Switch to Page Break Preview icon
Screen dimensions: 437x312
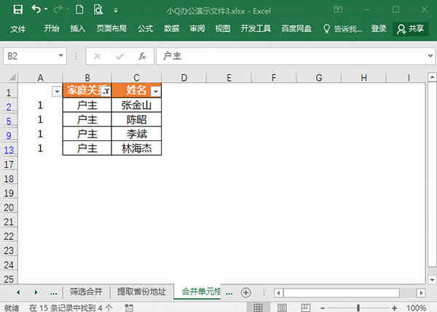(x=305, y=307)
